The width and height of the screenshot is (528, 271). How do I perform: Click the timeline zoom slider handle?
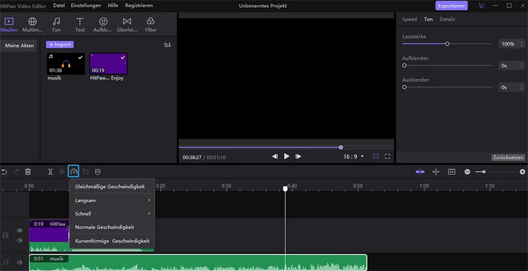click(484, 172)
